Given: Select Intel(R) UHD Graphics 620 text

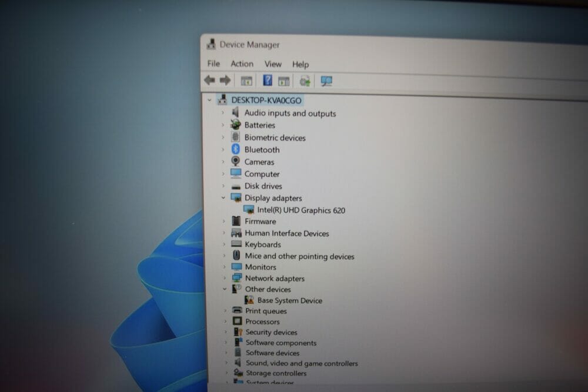Looking at the screenshot, I should pyautogui.click(x=301, y=210).
